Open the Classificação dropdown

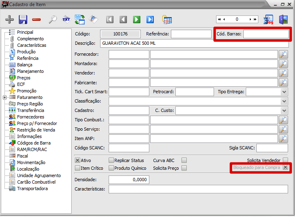(x=284, y=101)
